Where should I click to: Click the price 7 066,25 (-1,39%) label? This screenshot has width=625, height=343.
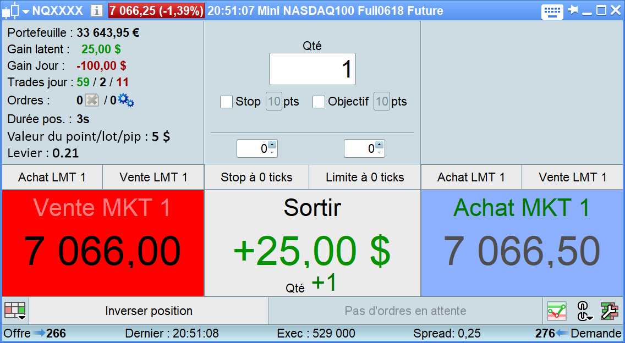coord(157,11)
